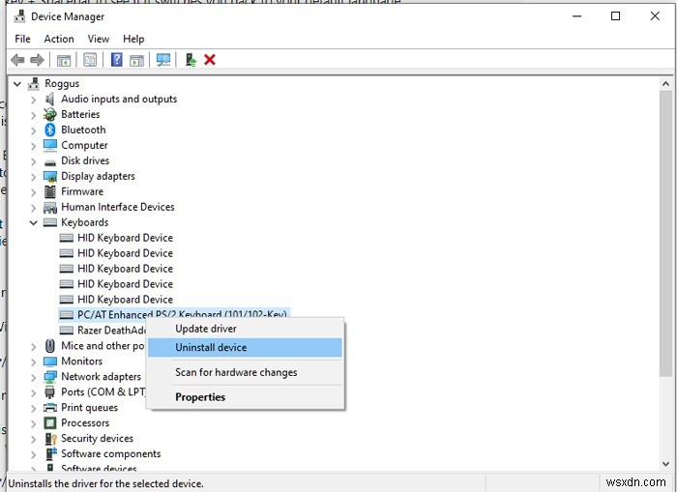Click the Roggus computer root icon
Image resolution: width=677 pixels, height=492 pixels.
coord(34,83)
